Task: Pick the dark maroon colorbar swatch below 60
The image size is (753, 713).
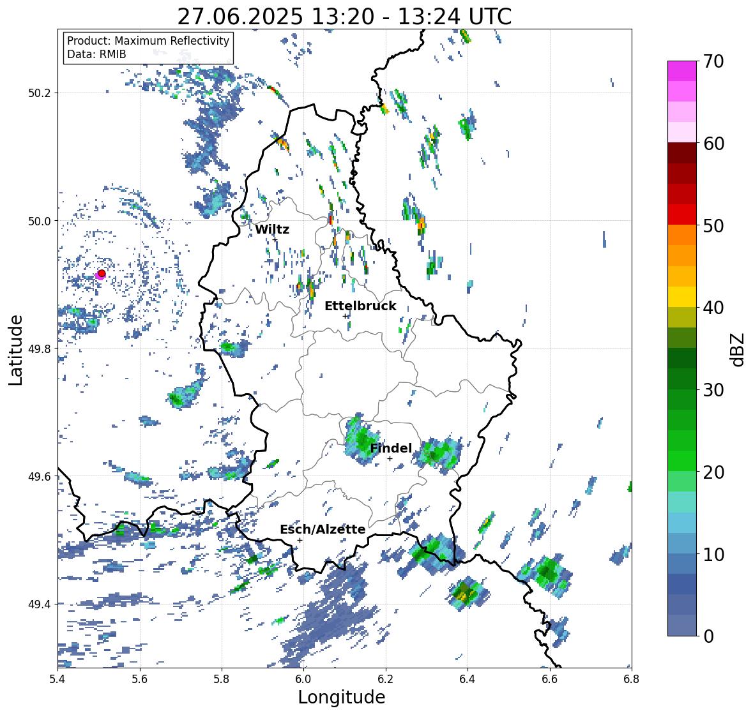Action: pyautogui.click(x=682, y=153)
